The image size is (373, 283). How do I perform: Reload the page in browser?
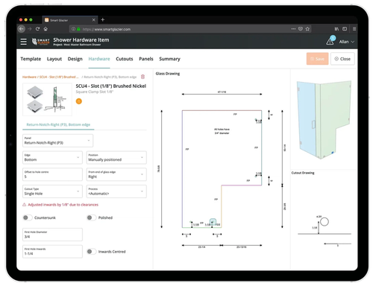click(x=37, y=29)
